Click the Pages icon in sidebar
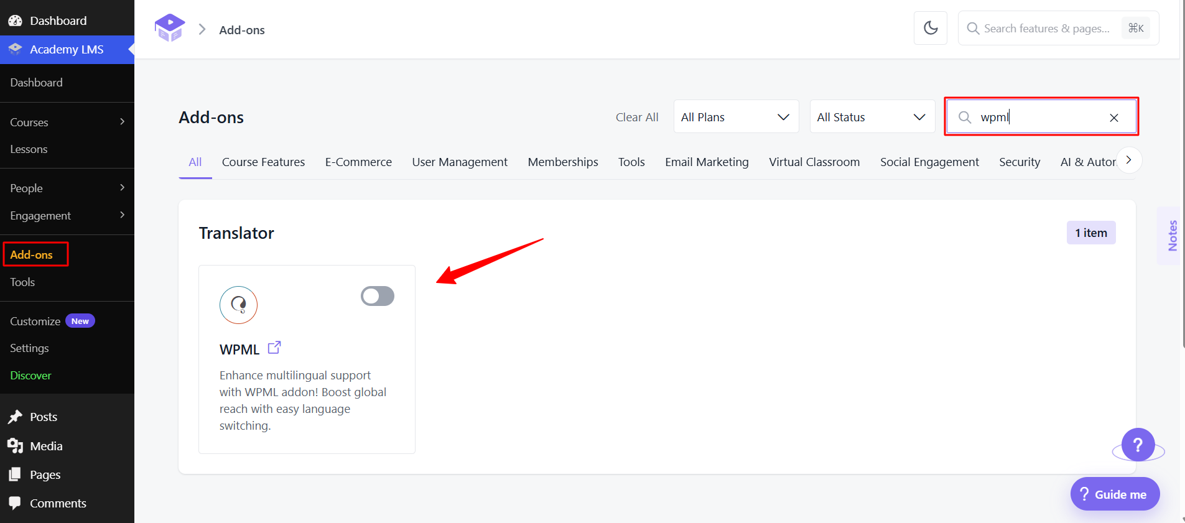 (15, 474)
